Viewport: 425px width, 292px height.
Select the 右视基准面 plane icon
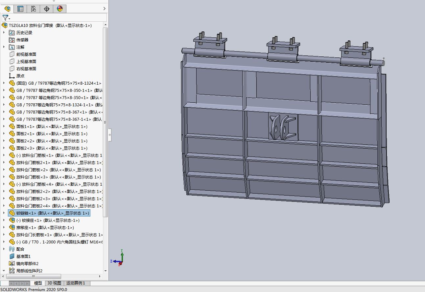click(x=12, y=69)
